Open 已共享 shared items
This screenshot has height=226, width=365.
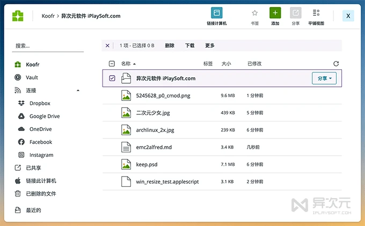(33, 168)
